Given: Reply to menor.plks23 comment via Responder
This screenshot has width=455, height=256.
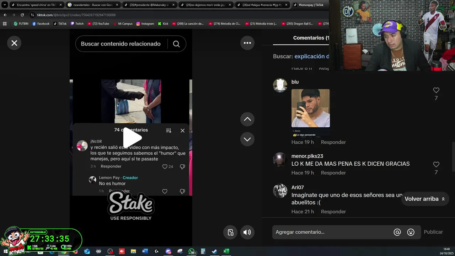Looking at the screenshot, I should tap(333, 173).
